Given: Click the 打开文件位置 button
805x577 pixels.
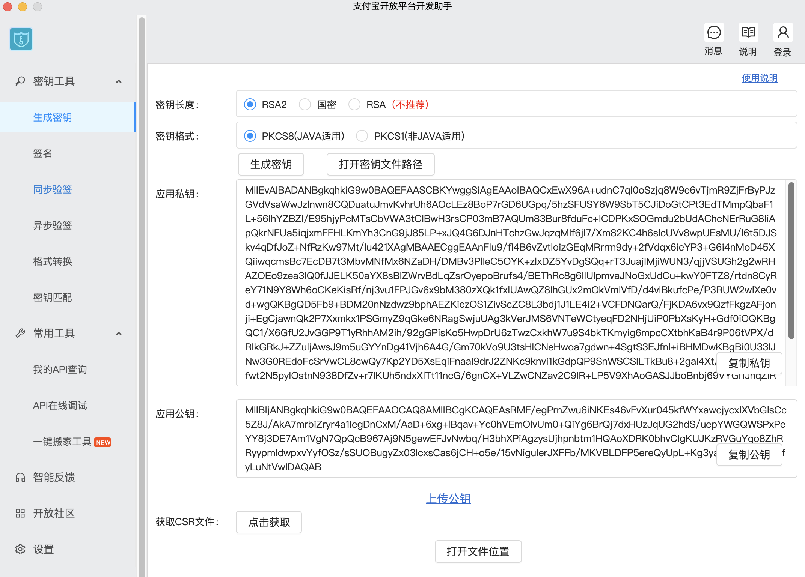Looking at the screenshot, I should (478, 551).
